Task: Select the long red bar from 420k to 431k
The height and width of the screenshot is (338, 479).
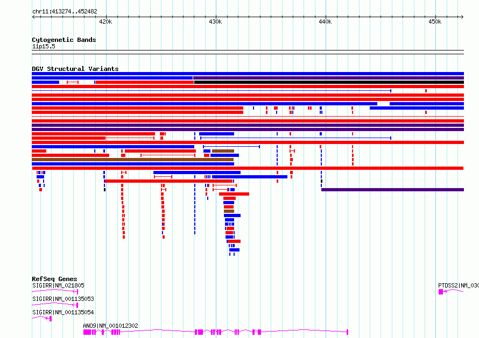Action: pos(168,181)
